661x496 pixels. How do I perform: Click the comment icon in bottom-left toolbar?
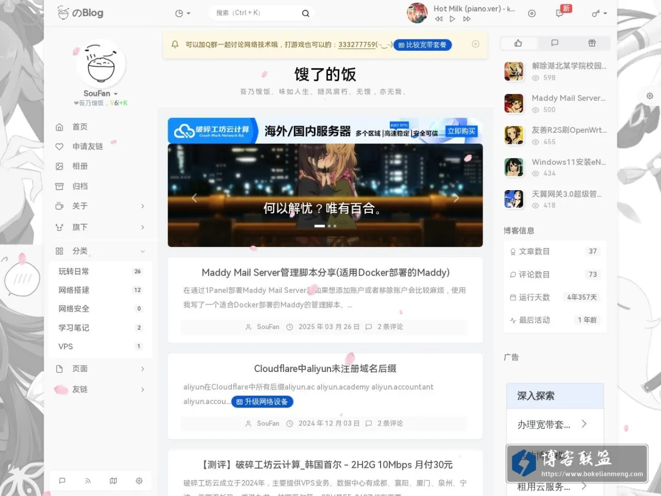62,481
